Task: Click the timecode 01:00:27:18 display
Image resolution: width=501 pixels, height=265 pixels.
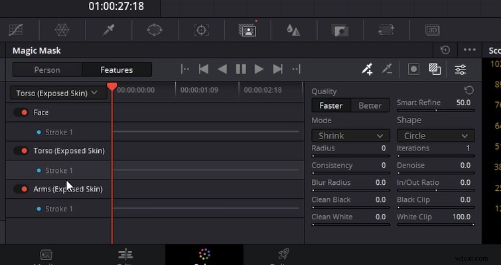Action: (x=116, y=6)
